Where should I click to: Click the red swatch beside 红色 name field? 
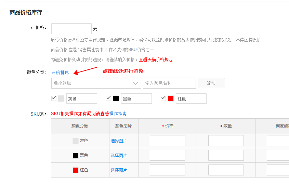(x=171, y=98)
